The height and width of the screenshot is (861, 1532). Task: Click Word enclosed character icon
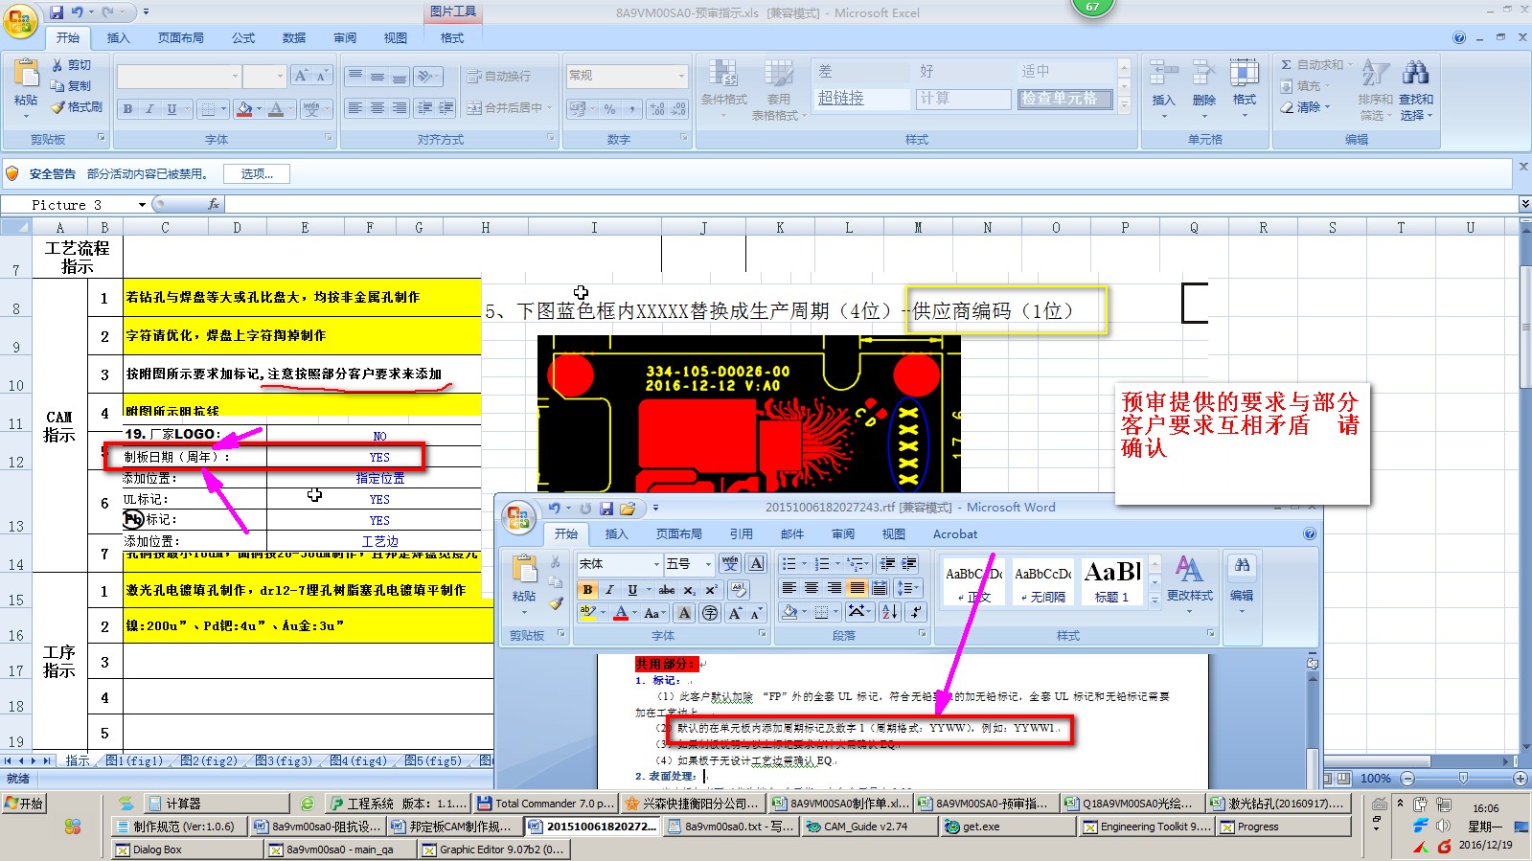pos(710,613)
